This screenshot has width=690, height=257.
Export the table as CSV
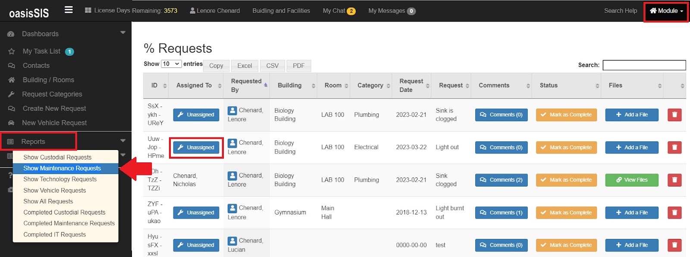[273, 66]
